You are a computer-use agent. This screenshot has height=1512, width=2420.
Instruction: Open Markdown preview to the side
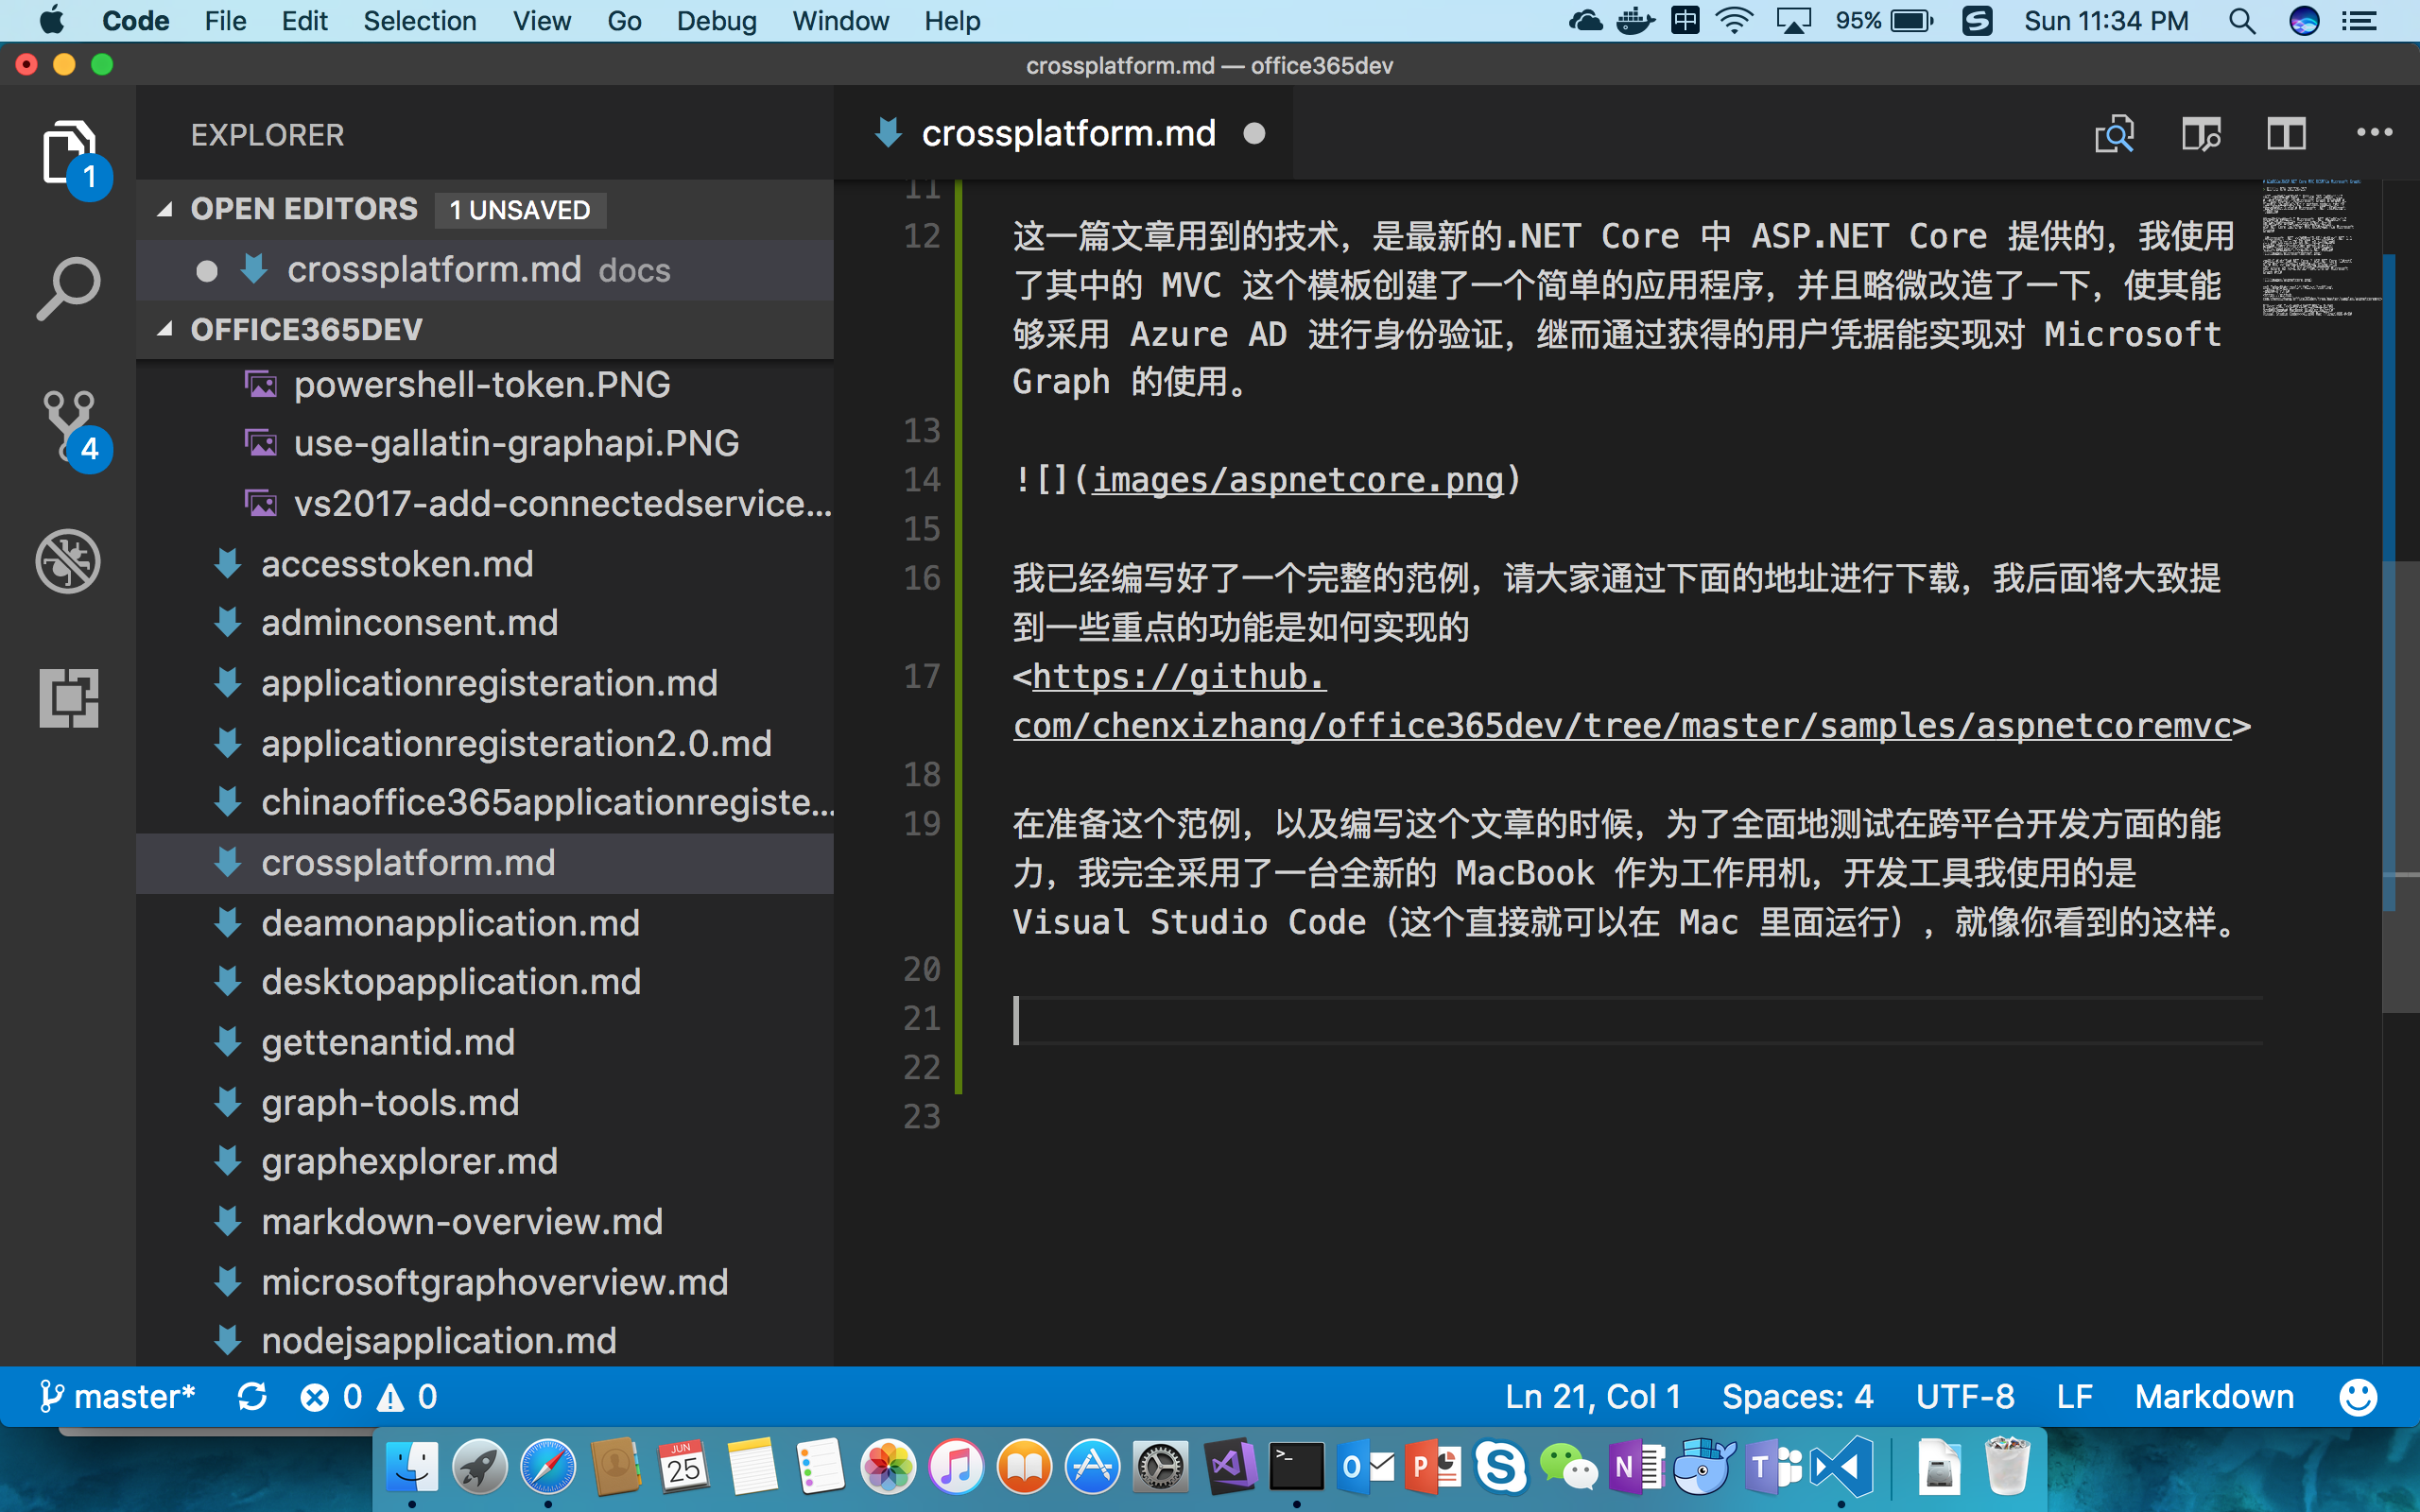(2200, 133)
